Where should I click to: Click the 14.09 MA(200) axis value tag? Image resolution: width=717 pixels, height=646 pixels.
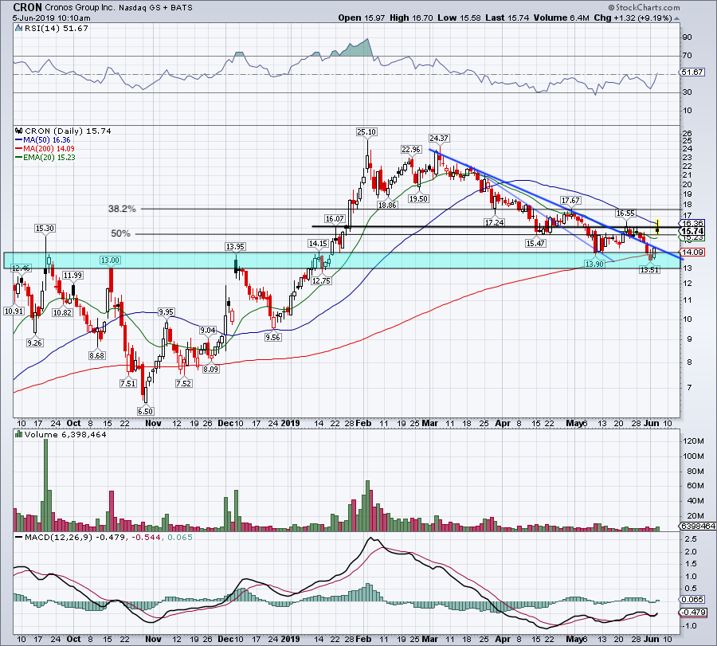692,253
